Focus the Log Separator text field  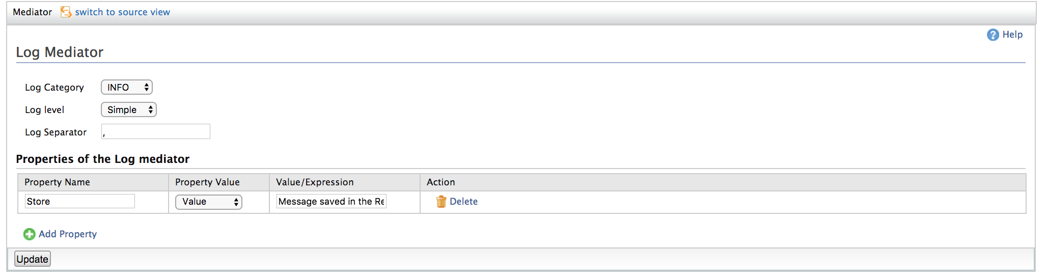[156, 132]
